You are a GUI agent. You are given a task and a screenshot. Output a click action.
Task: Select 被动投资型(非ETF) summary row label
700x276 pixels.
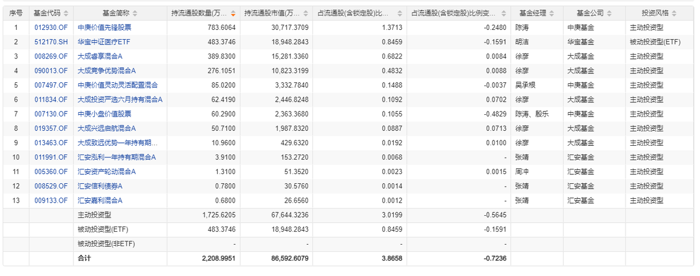[106, 243]
